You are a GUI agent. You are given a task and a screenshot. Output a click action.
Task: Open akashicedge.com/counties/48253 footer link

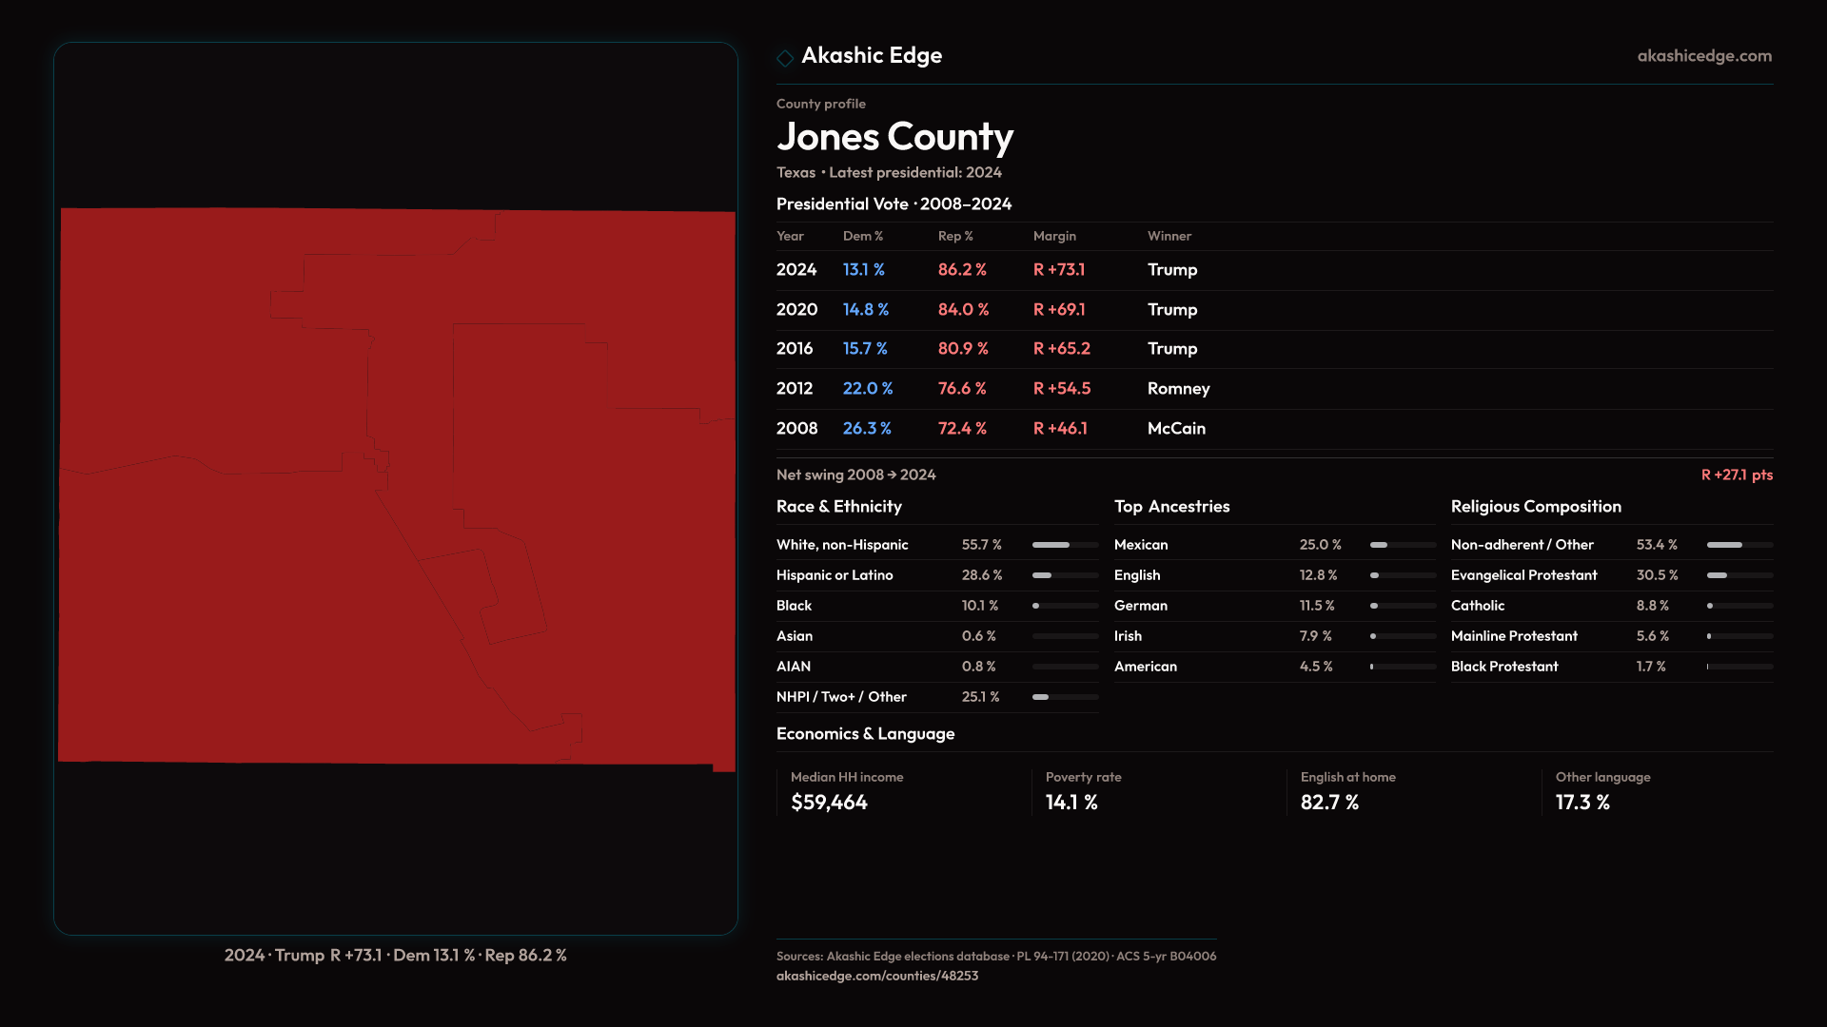pyautogui.click(x=876, y=976)
